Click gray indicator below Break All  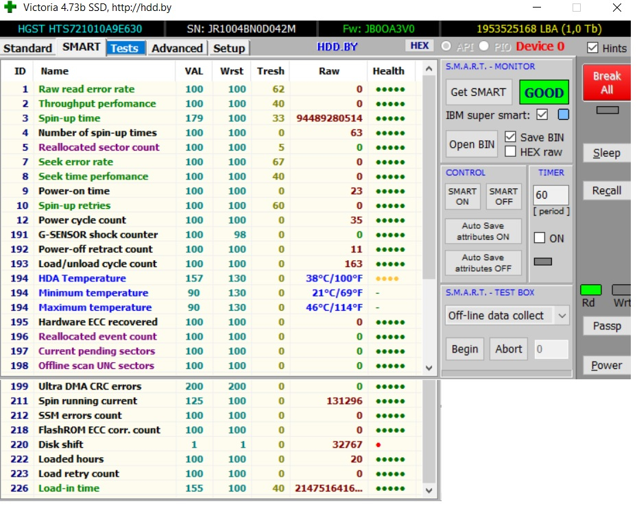point(607,110)
